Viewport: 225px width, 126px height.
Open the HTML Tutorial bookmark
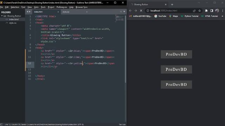pos(210,16)
